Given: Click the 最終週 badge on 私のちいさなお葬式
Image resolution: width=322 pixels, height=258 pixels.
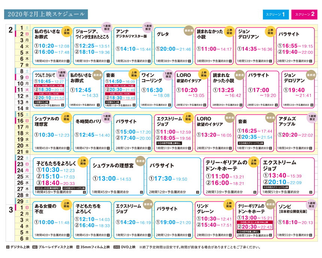Looking at the screenshot, I should (97, 75).
